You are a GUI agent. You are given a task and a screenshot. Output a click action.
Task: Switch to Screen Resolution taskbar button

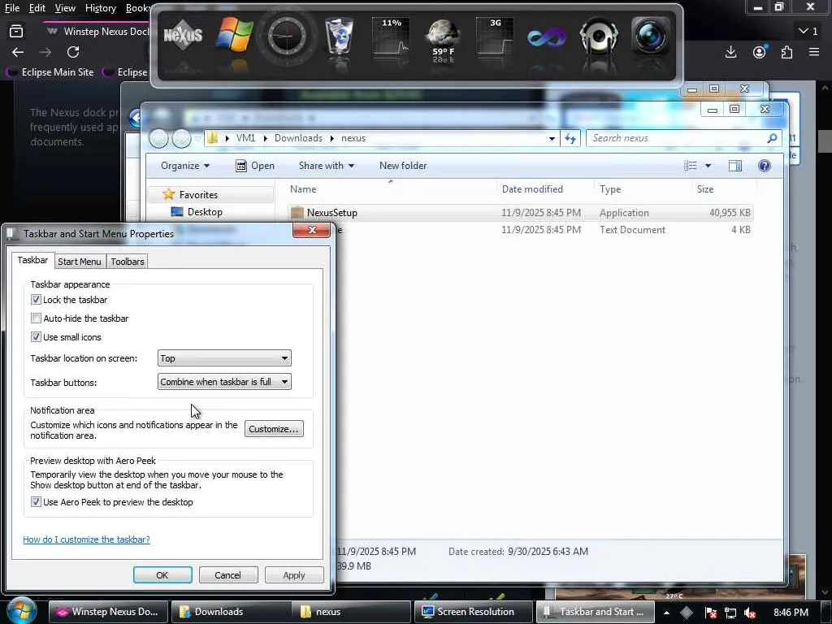click(473, 612)
